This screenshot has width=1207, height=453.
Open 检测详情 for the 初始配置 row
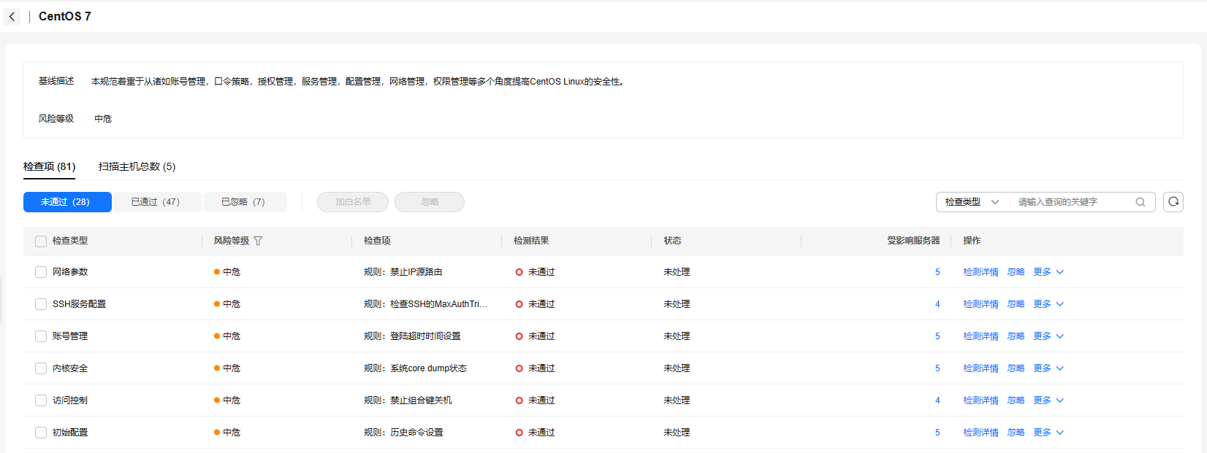981,433
